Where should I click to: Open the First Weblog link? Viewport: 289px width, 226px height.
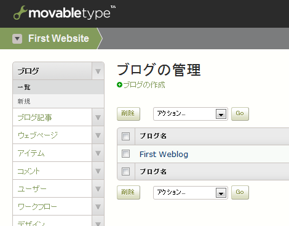(164, 155)
